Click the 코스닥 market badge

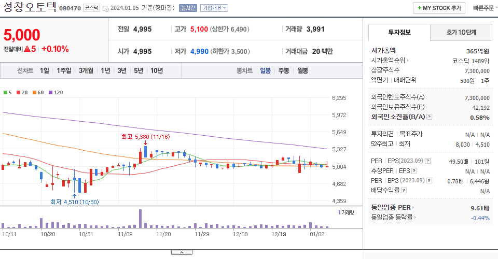click(91, 8)
